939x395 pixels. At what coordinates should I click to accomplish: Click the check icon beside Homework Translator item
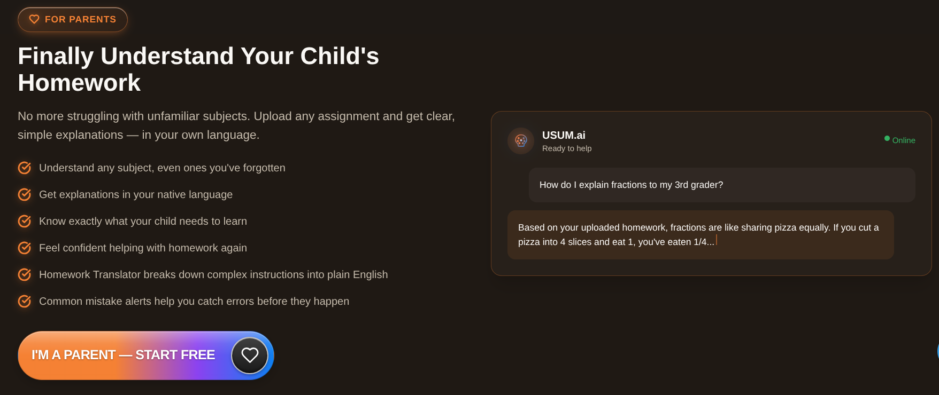click(25, 274)
